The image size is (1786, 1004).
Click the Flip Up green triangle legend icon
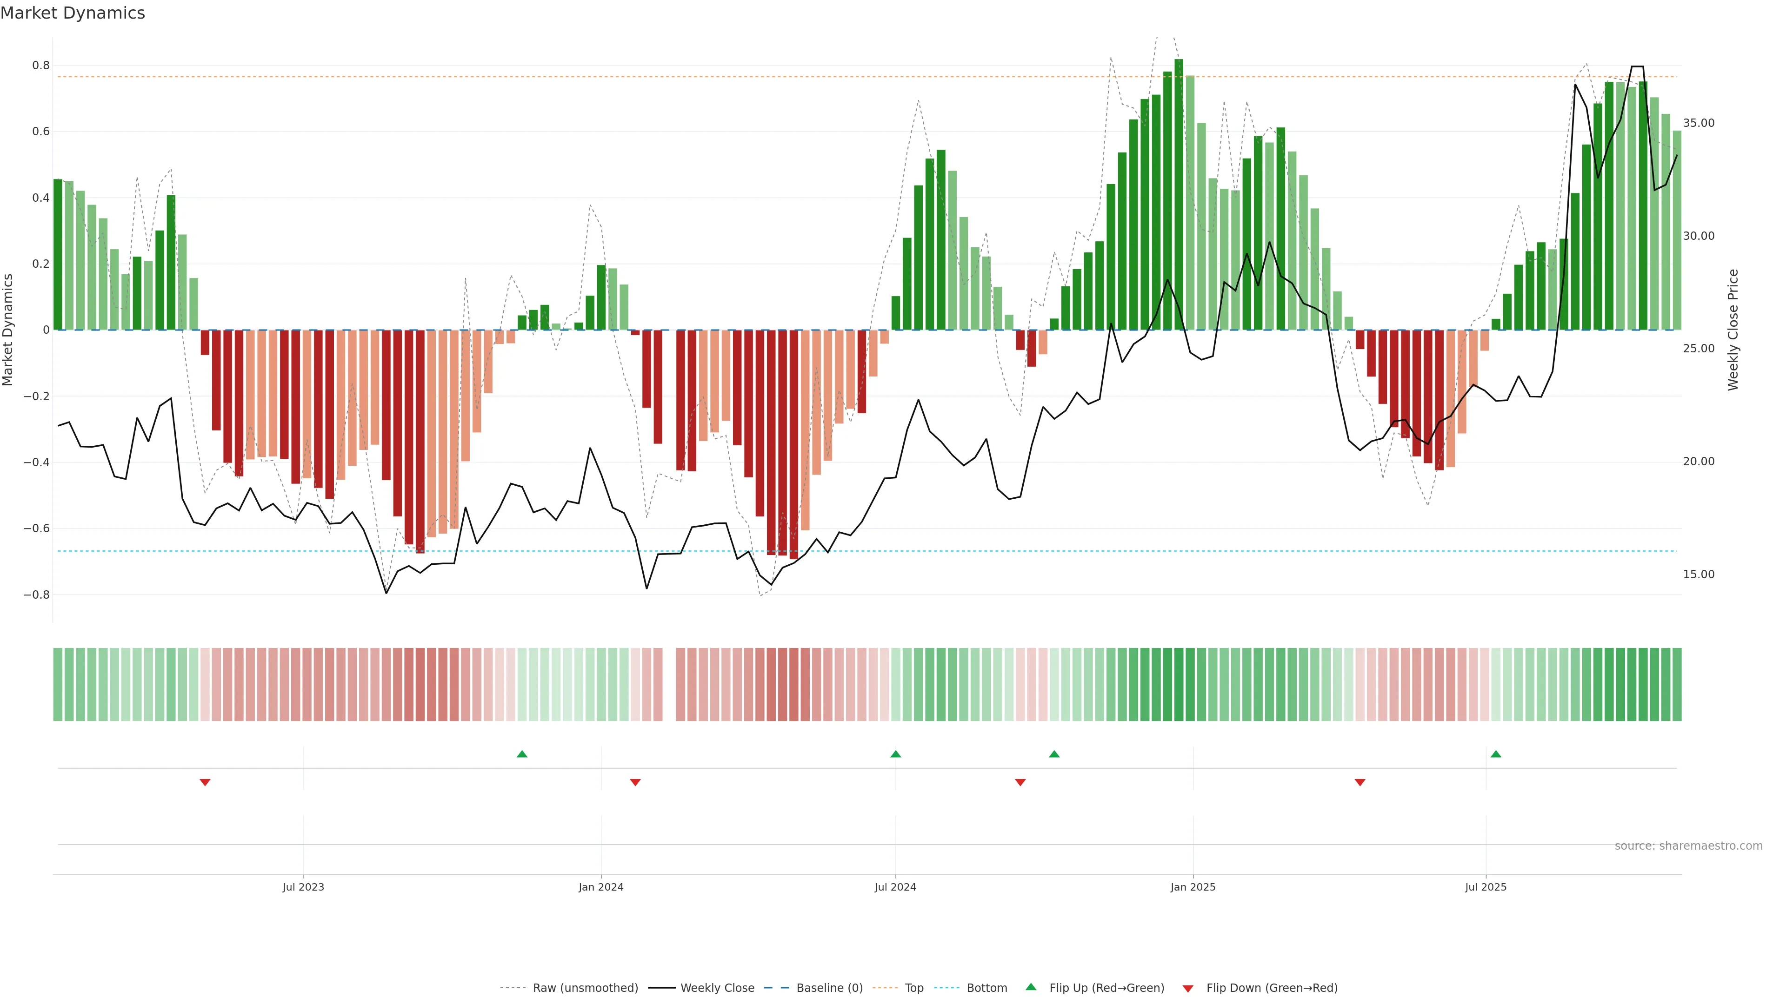coord(1030,987)
